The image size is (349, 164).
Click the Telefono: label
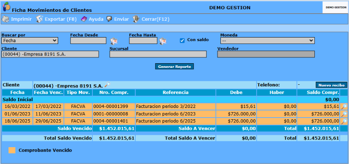click(x=268, y=85)
